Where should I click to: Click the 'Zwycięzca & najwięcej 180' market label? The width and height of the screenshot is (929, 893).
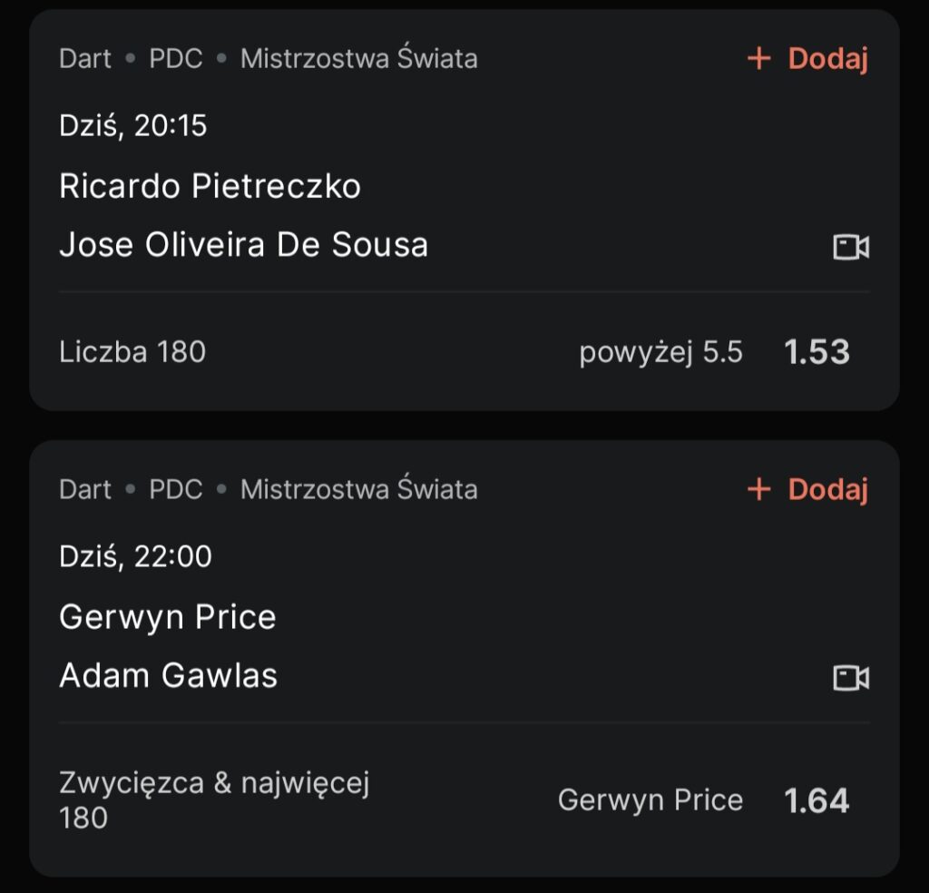214,800
